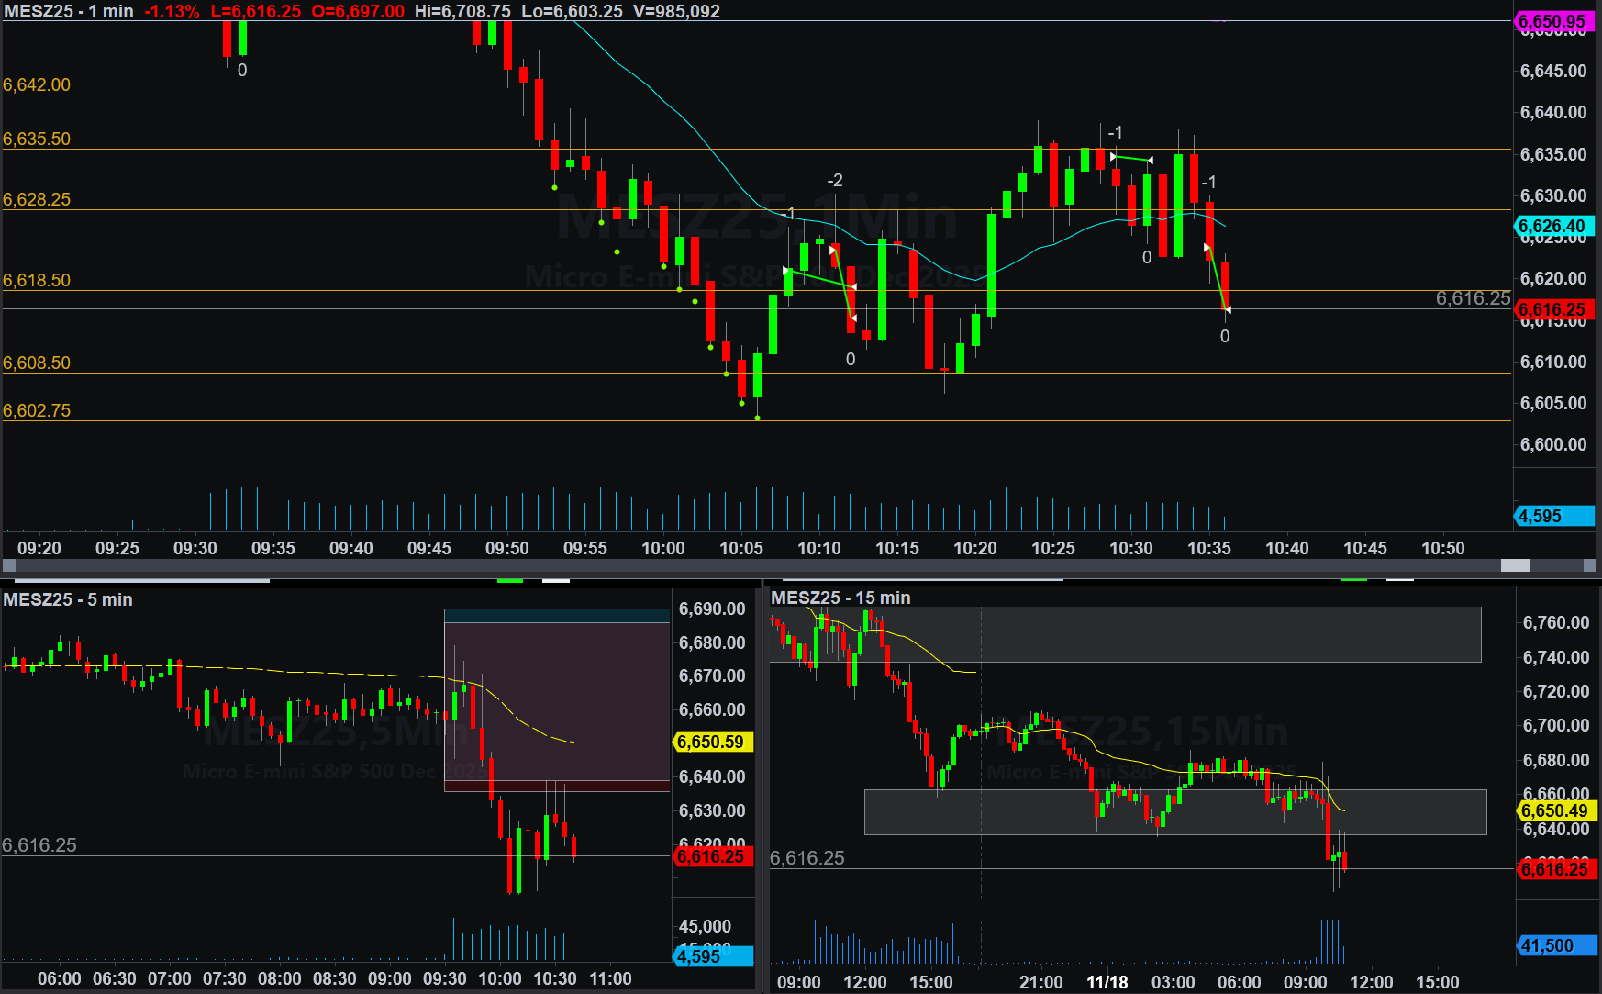Viewport: 1602px width, 994px height.
Task: Click the left arrow of the 1-min chart scrollbar
Action: coord(7,565)
